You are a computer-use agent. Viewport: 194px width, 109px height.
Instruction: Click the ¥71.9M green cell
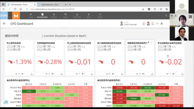point(162,95)
